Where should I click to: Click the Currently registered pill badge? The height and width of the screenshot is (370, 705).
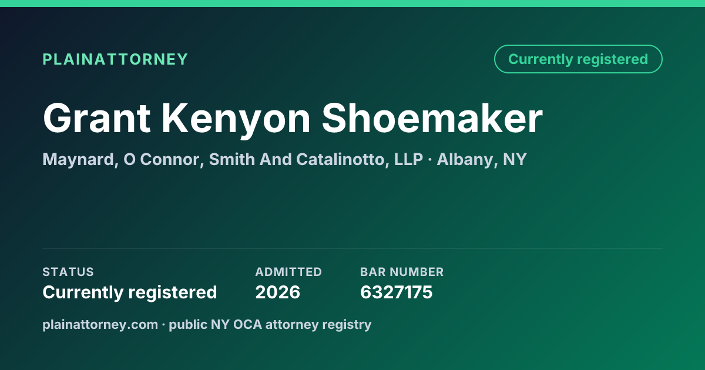578,59
